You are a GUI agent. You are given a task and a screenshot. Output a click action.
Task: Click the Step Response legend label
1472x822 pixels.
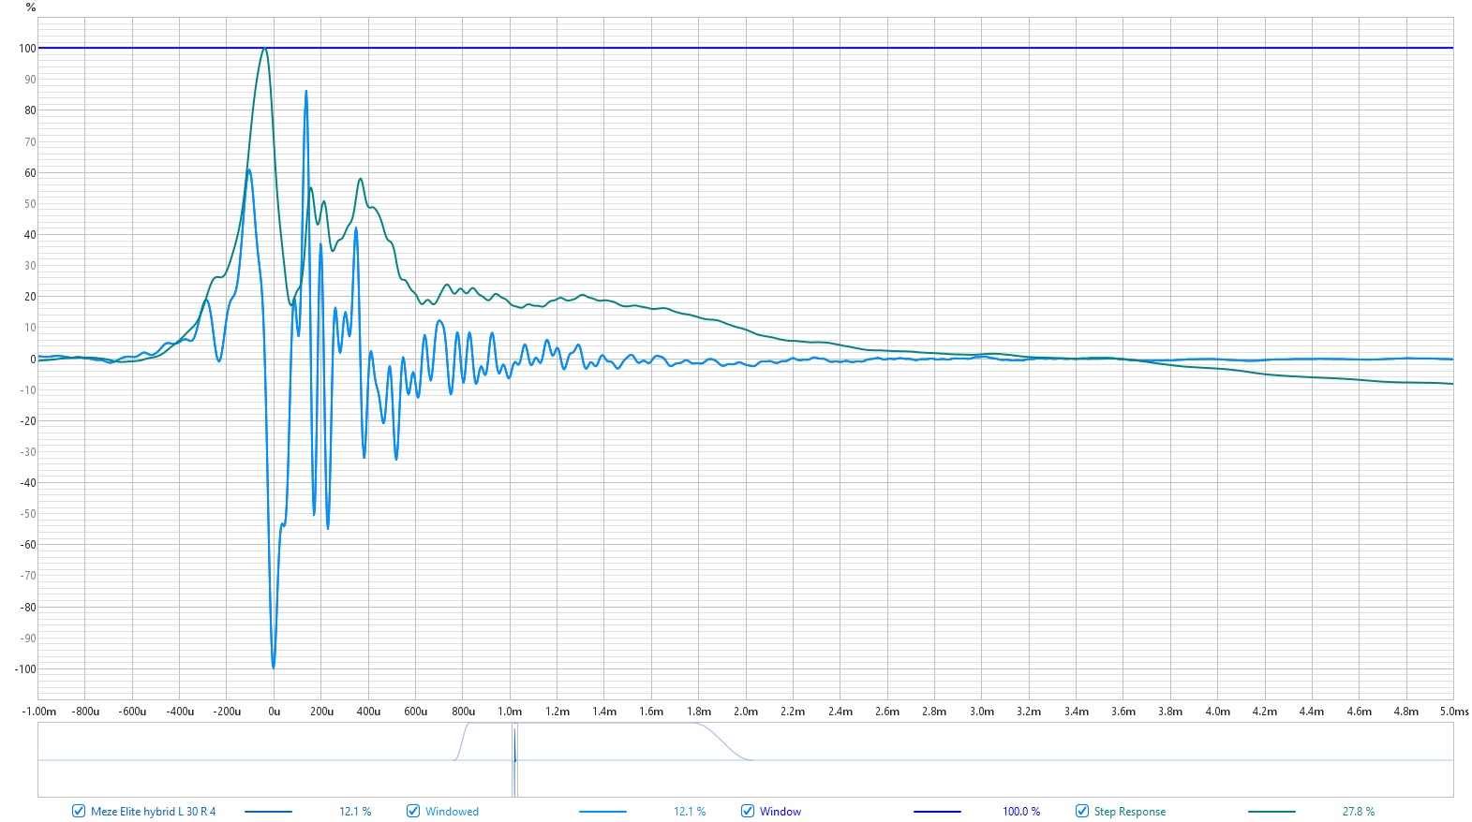pyautogui.click(x=1130, y=812)
